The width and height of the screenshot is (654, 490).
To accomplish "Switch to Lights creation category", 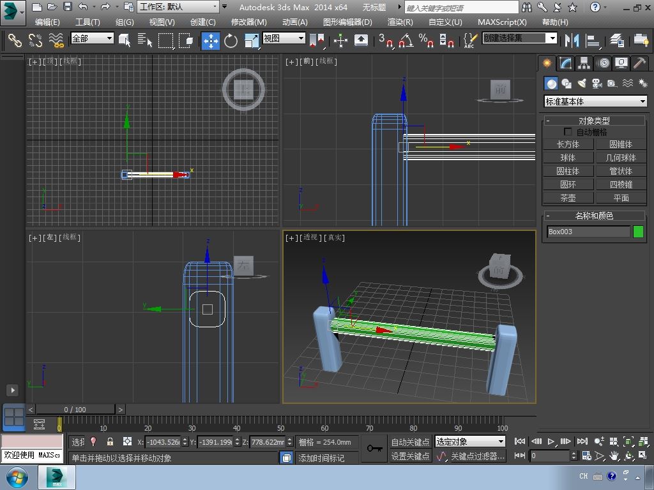I will point(581,84).
